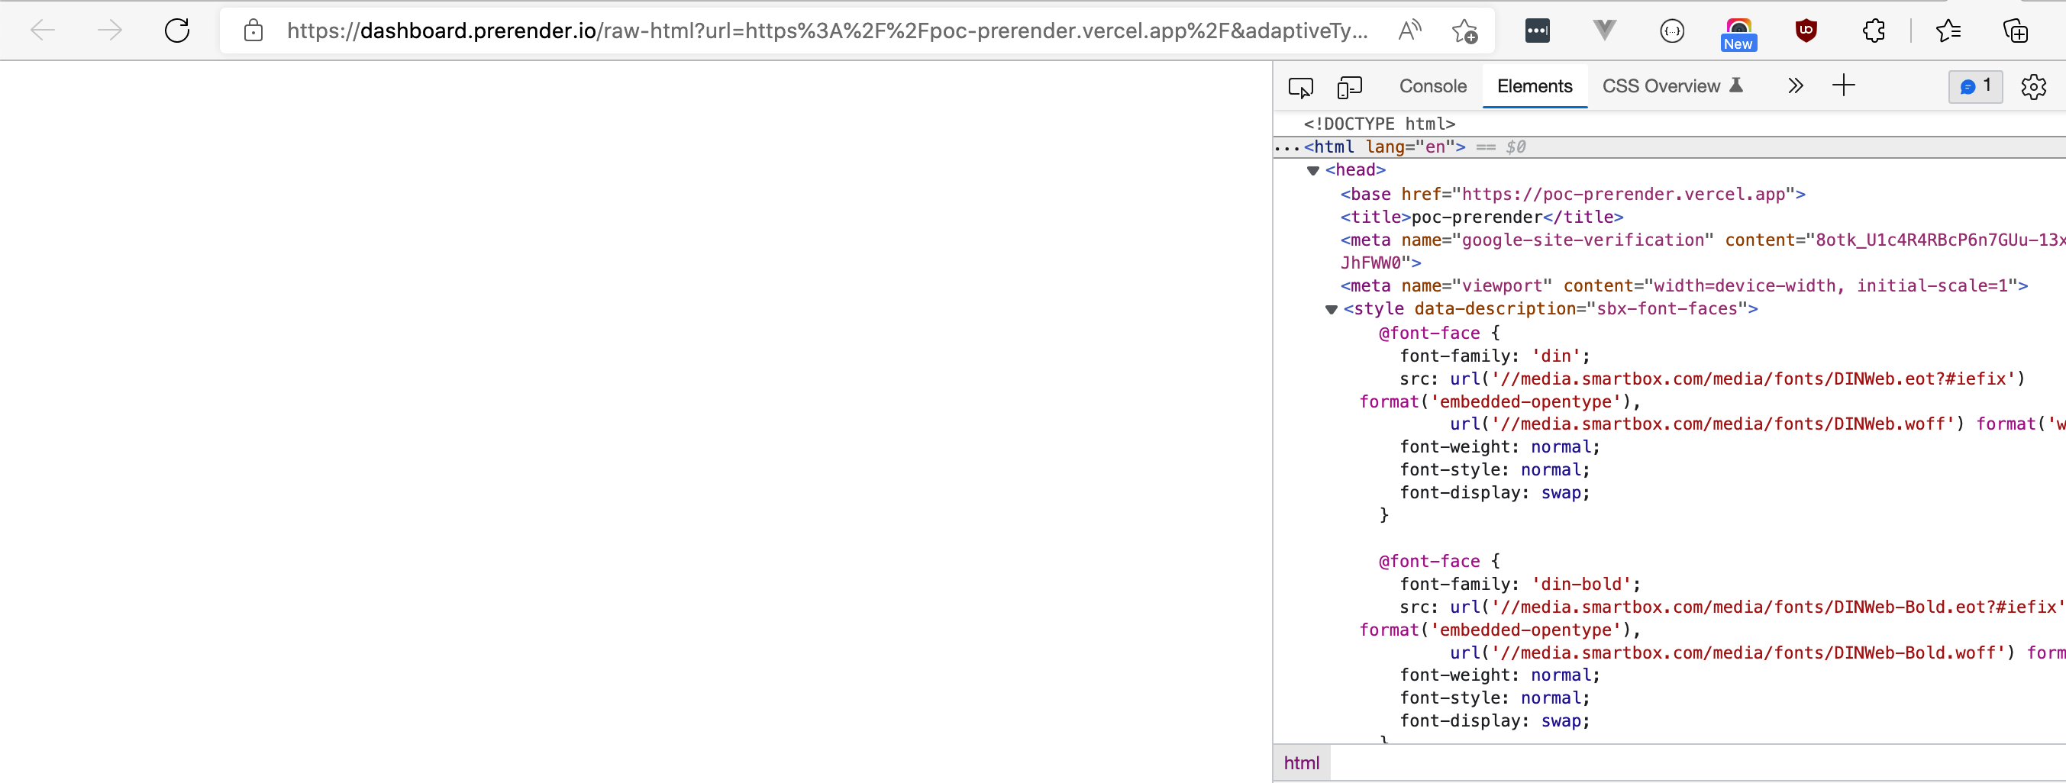Click the address bar URL field
The height and width of the screenshot is (783, 2066).
tap(802, 31)
